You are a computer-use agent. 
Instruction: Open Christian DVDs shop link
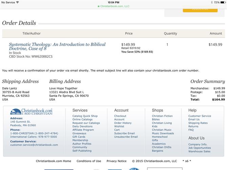(x=162, y=147)
